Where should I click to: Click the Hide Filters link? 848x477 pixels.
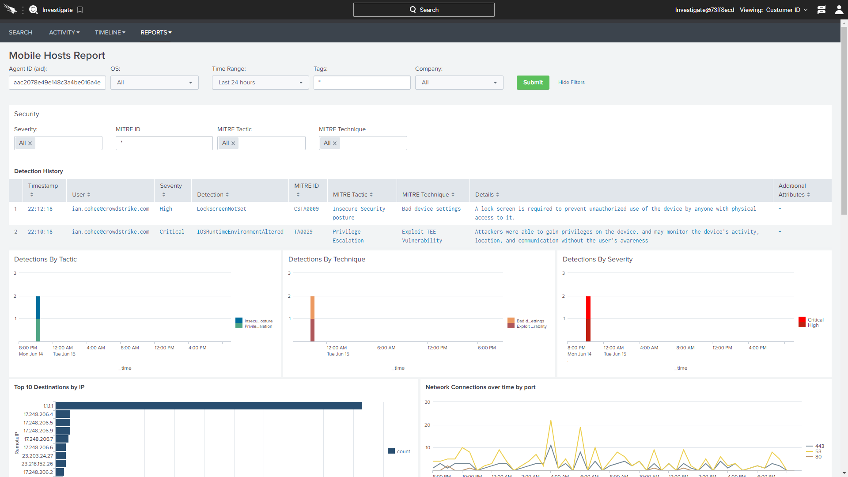tap(571, 83)
